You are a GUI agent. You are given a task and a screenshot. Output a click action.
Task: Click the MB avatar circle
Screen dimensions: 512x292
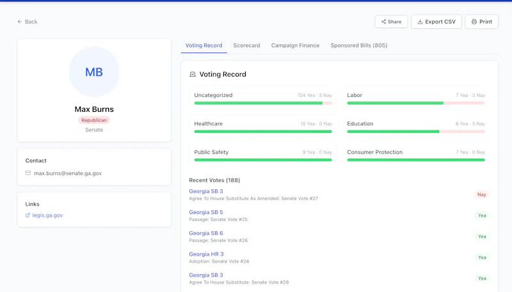[94, 72]
